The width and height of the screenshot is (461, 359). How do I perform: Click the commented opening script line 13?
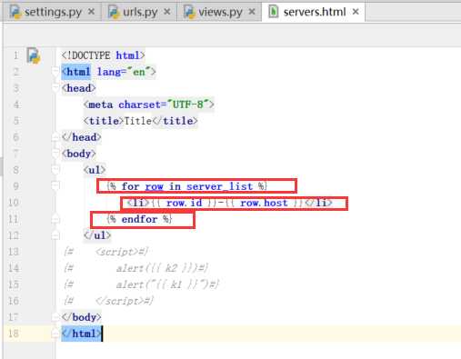click(105, 252)
